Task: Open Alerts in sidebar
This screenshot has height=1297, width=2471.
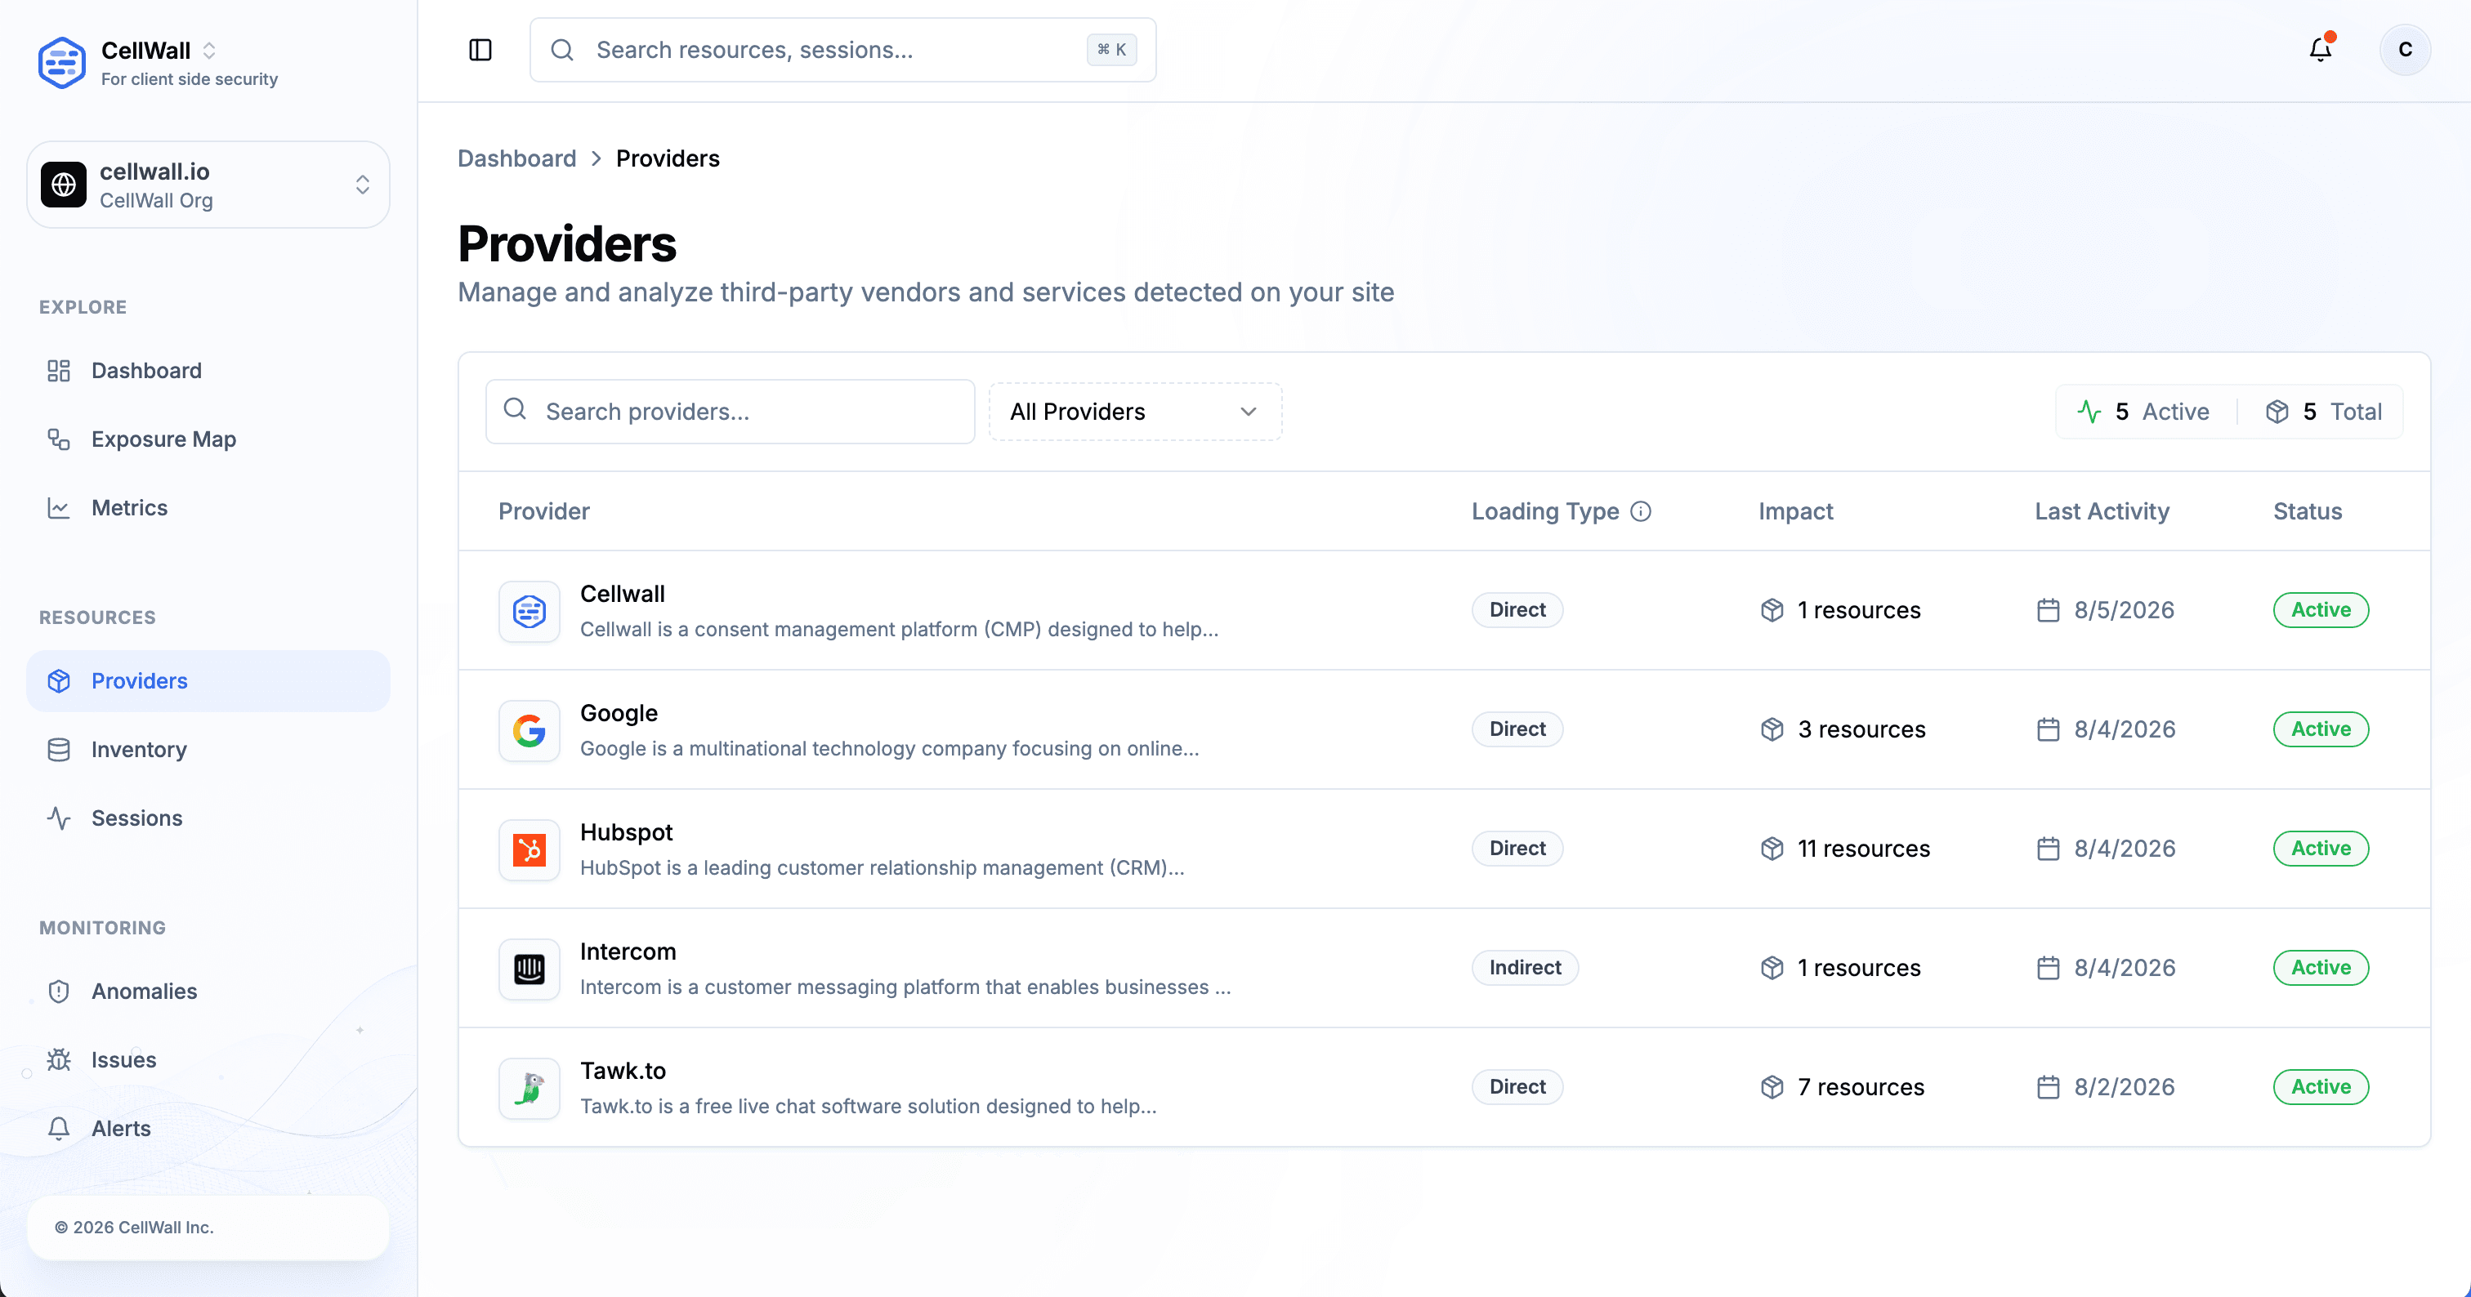Action: coord(208,1128)
